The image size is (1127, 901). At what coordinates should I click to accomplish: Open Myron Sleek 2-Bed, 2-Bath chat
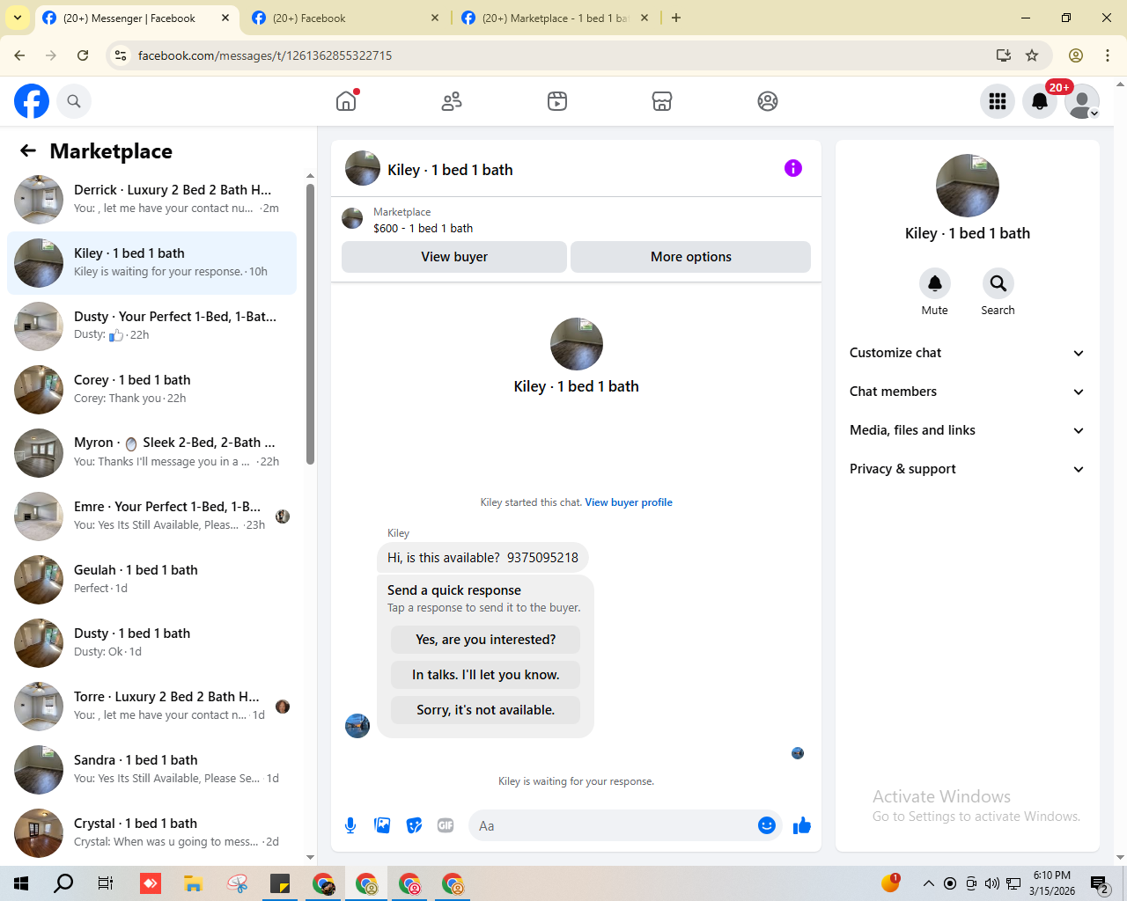coord(151,453)
